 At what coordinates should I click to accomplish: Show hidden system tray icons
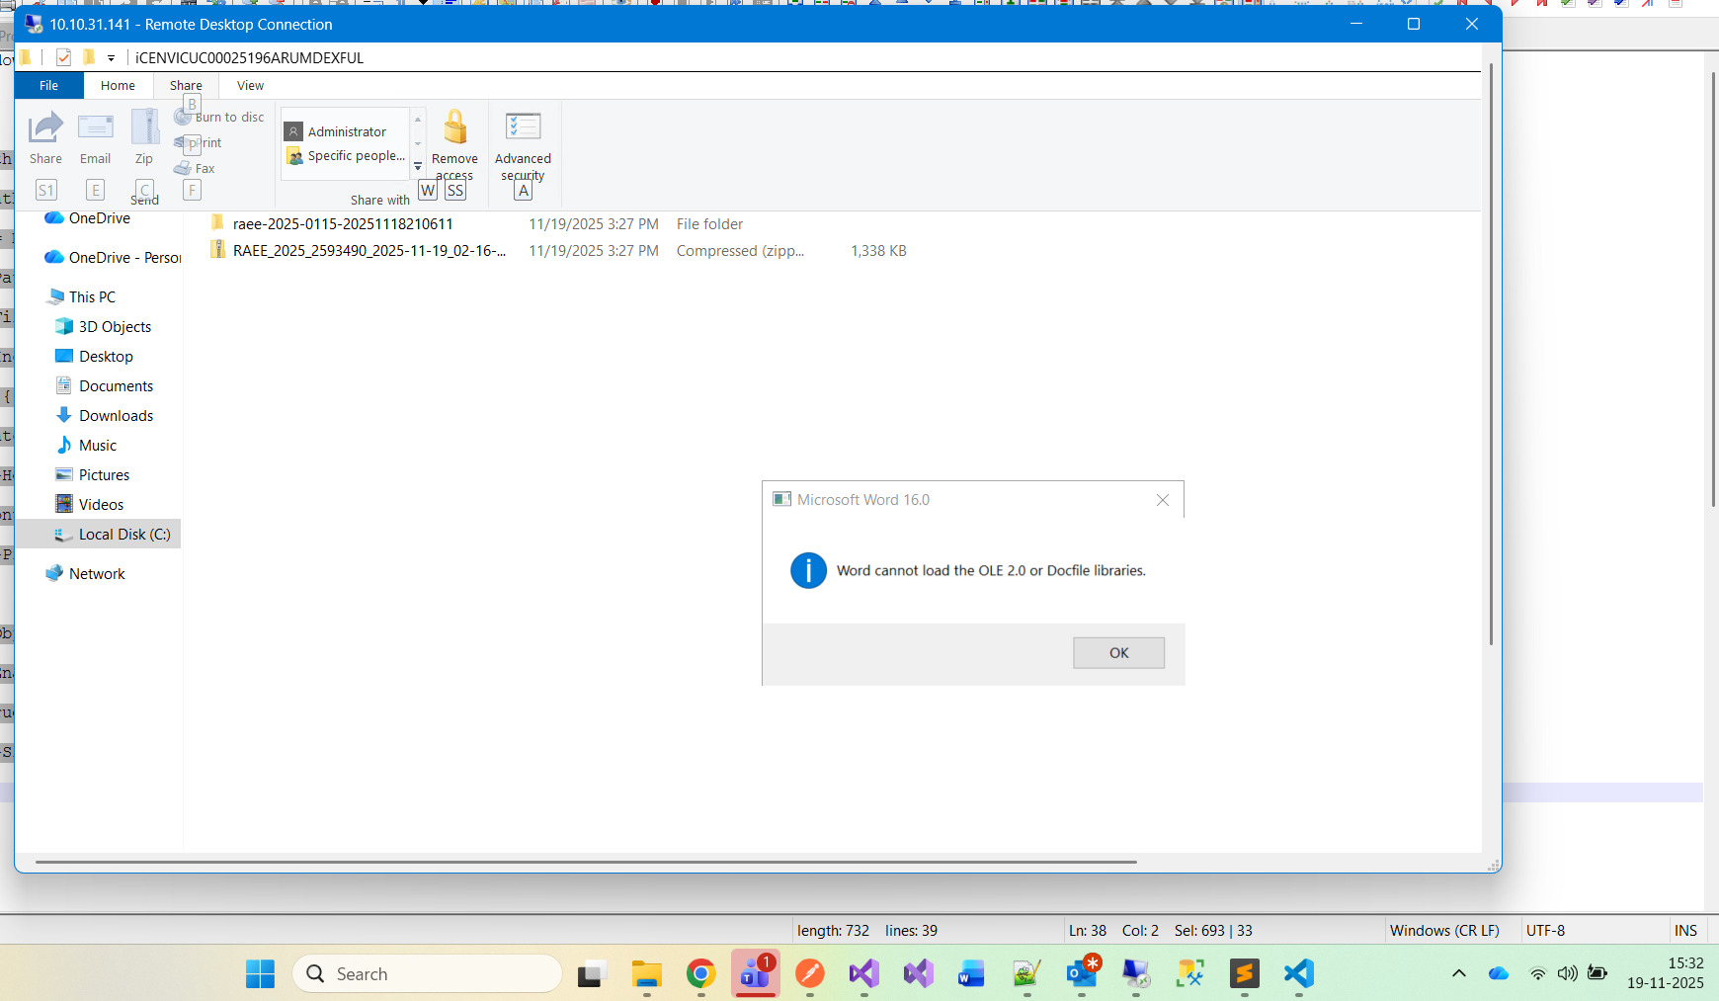[1458, 974]
